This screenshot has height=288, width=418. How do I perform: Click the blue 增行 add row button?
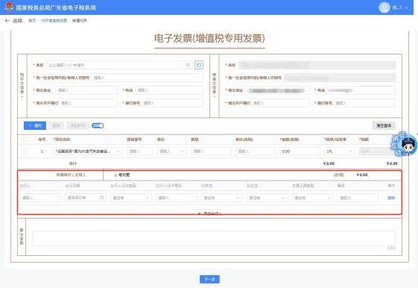[x=35, y=125]
